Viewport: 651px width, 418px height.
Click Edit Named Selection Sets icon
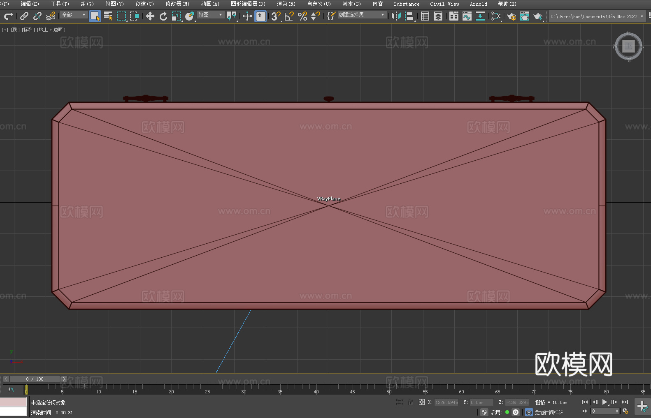[331, 16]
